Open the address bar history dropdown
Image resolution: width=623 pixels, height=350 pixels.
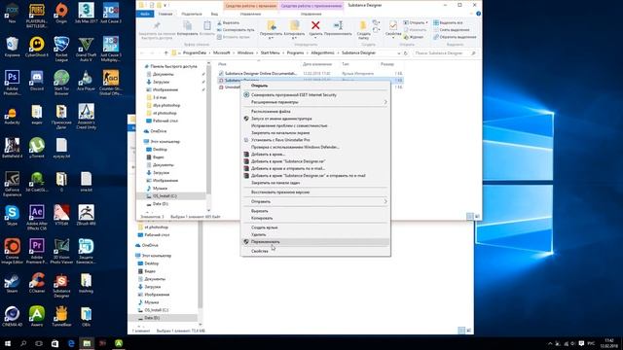point(398,53)
